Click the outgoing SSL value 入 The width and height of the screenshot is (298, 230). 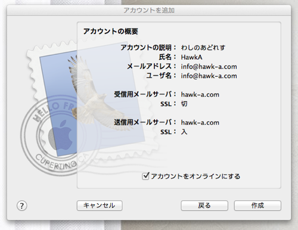(184, 132)
